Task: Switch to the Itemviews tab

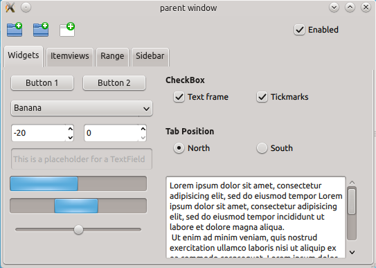Action: [x=70, y=57]
